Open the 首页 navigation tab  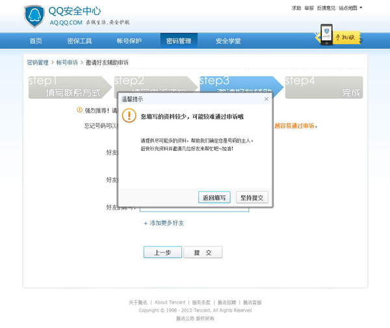(x=36, y=41)
